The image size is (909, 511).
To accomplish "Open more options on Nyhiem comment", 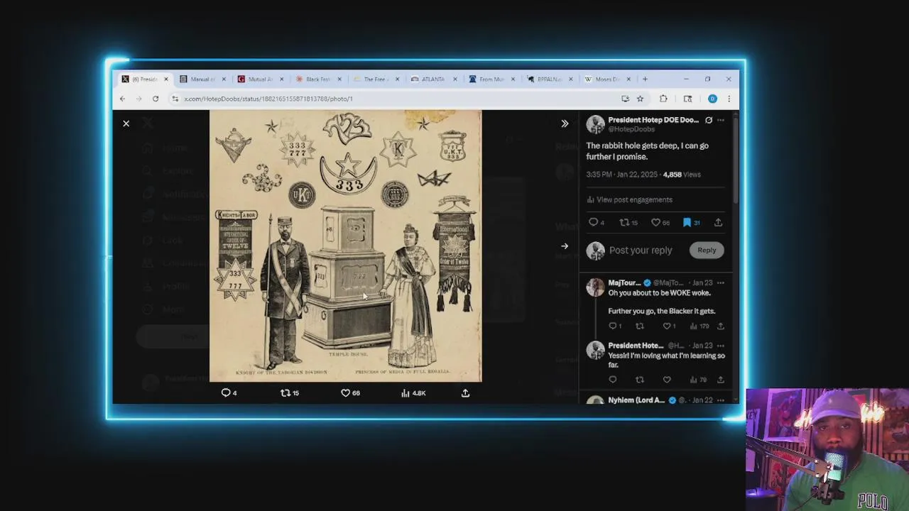I will point(721,400).
